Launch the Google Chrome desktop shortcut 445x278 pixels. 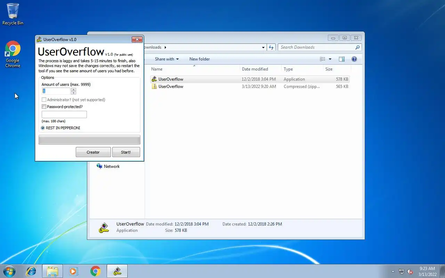tap(13, 54)
